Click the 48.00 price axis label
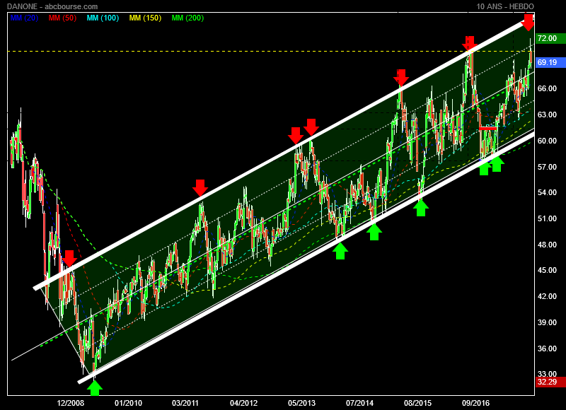Screen dimensions: 566x410 [x=547, y=245]
